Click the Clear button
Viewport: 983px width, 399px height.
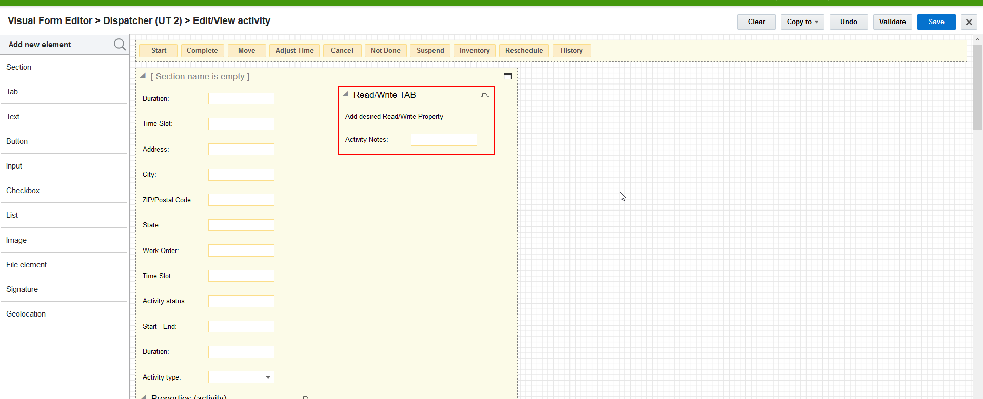tap(756, 22)
